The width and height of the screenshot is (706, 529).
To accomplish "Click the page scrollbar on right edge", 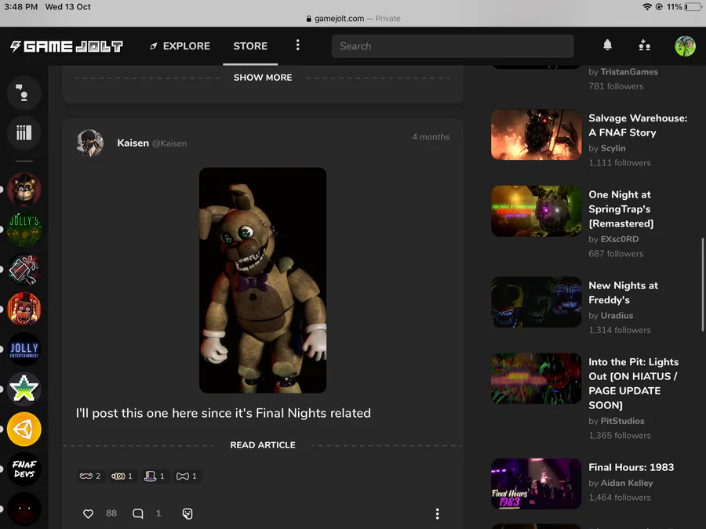I will [702, 284].
